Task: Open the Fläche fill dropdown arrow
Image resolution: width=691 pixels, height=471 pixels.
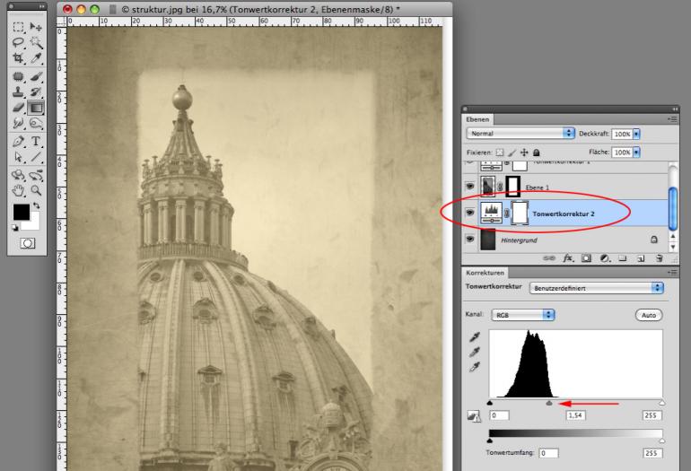Action: click(x=636, y=152)
